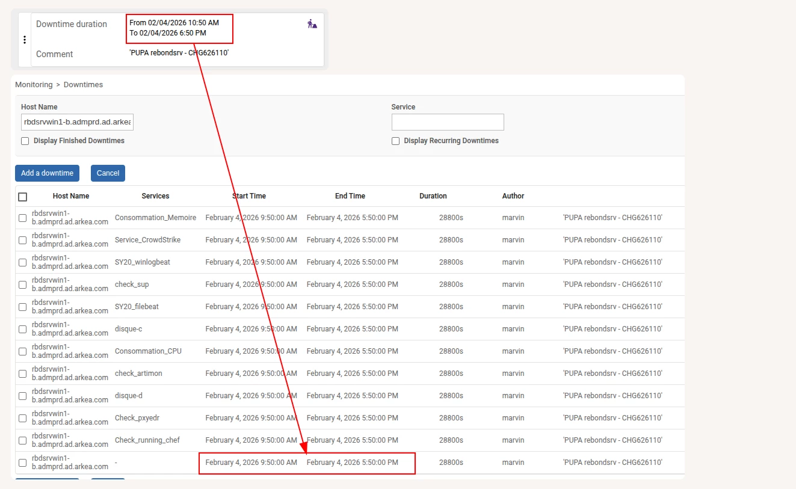Viewport: 796px width, 489px height.
Task: Sort by the Start Time column
Action: 248,196
